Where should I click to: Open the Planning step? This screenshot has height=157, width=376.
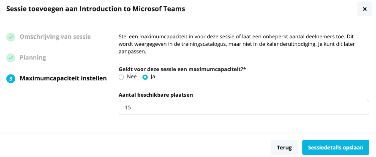33,58
